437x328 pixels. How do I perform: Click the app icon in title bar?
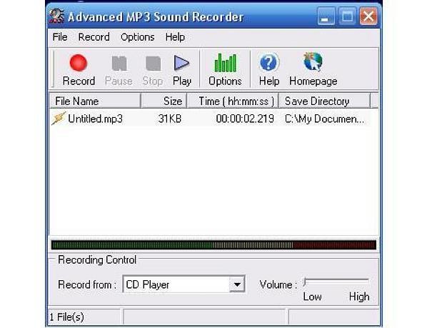click(x=57, y=16)
